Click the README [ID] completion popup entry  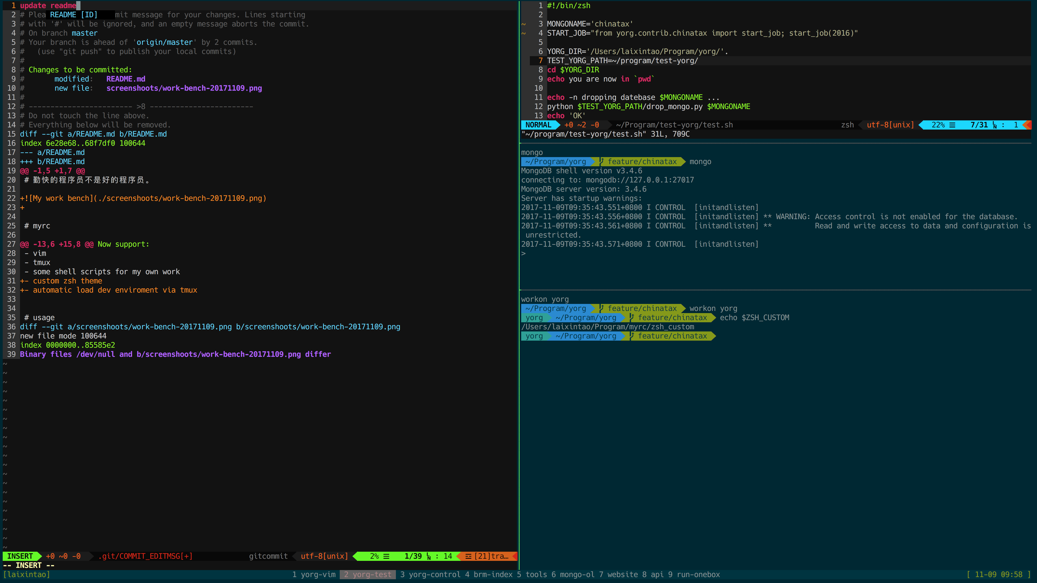pyautogui.click(x=74, y=15)
